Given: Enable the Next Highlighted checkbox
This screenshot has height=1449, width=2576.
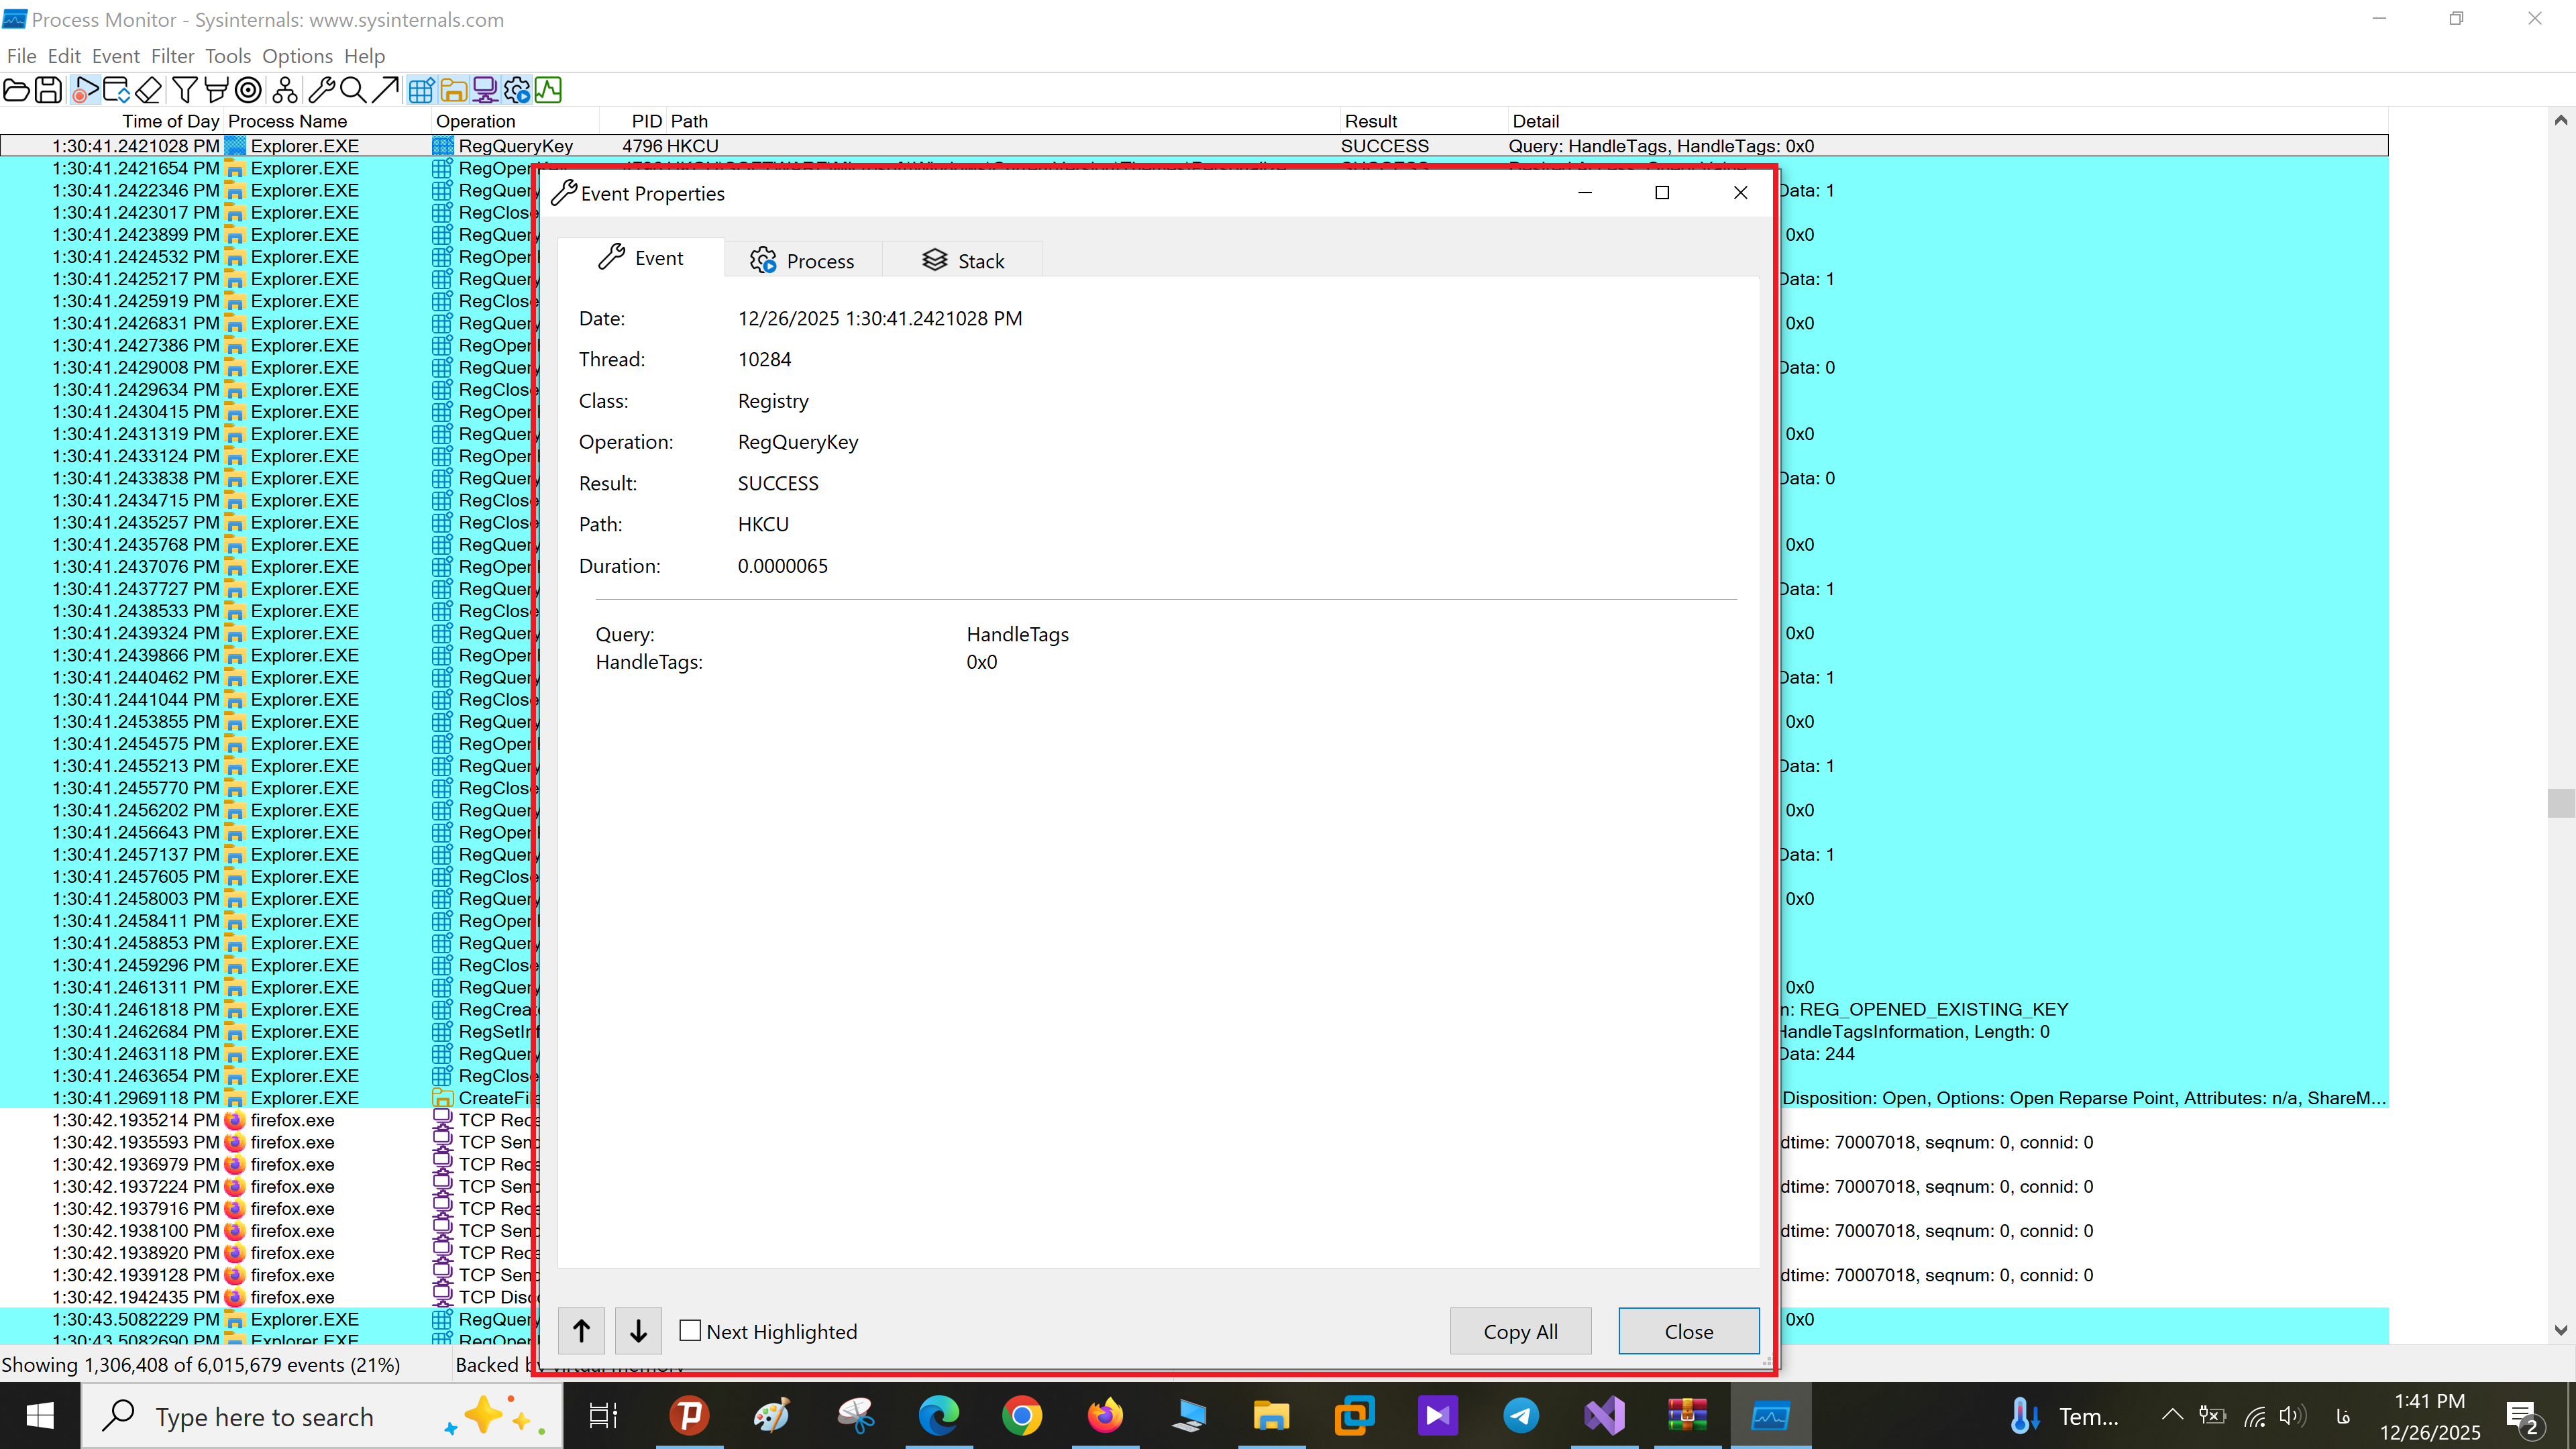Looking at the screenshot, I should pos(690,1330).
